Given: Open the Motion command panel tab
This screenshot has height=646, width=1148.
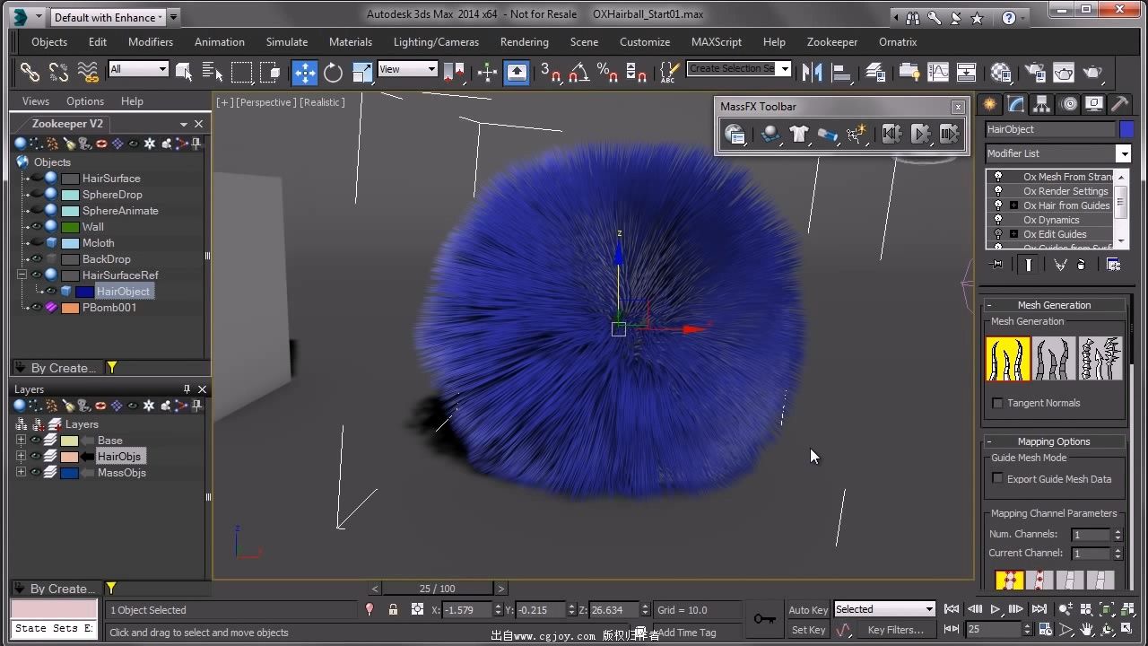Looking at the screenshot, I should [1068, 104].
